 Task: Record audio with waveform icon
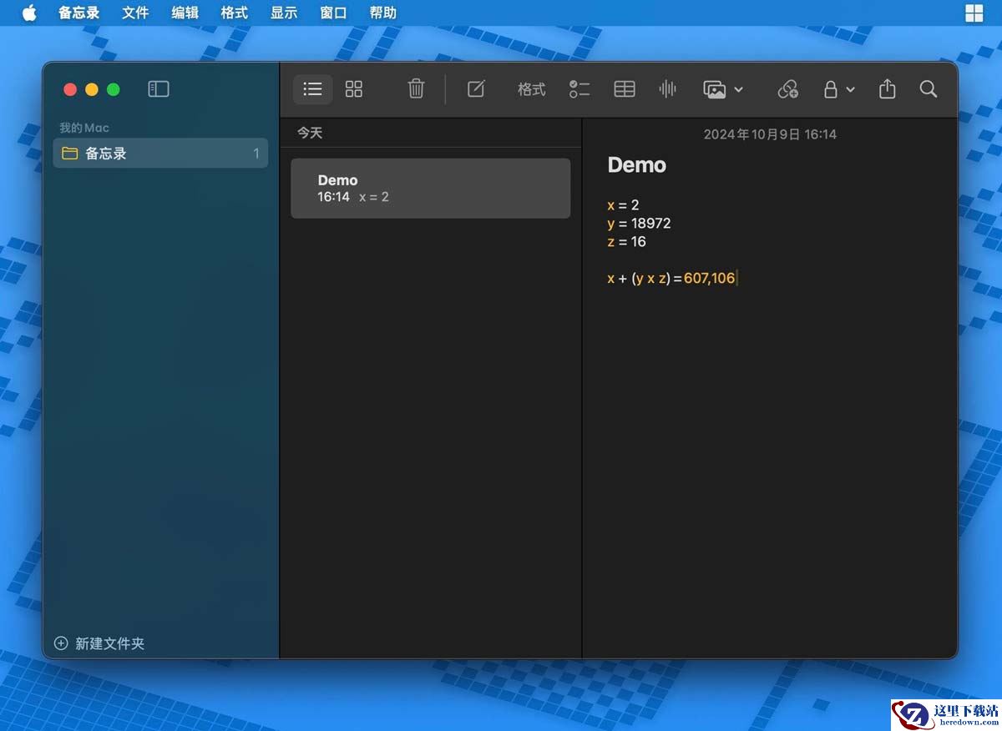tap(667, 89)
